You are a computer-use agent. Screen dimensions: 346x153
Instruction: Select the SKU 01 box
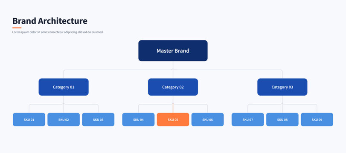pyautogui.click(x=29, y=119)
